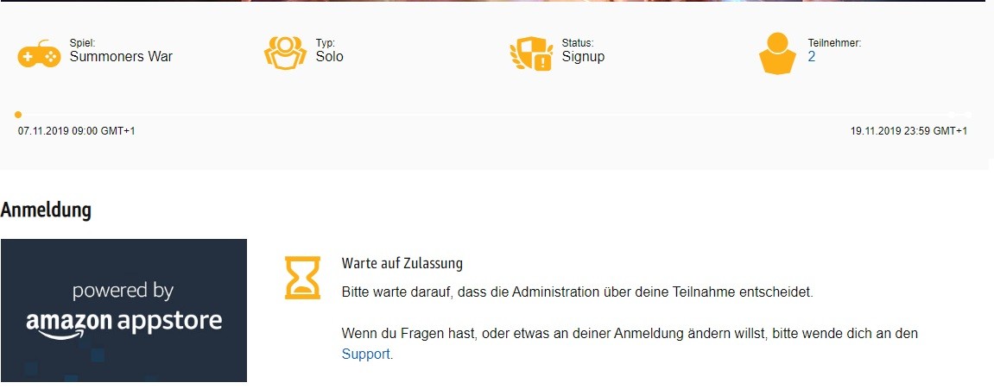994x389 pixels.
Task: Click the Signup status text
Action: [583, 56]
